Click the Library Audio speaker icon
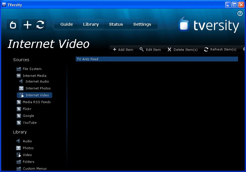This screenshot has width=246, height=172. 18,141
